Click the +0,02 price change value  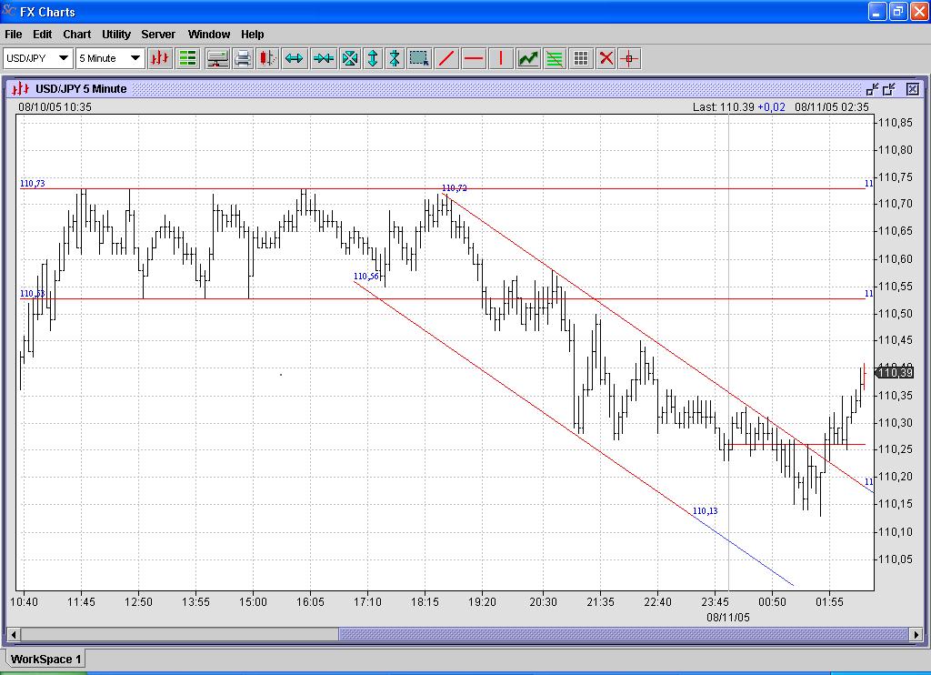coord(771,107)
